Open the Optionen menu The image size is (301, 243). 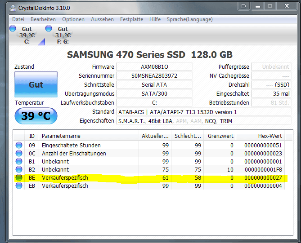(x=73, y=19)
